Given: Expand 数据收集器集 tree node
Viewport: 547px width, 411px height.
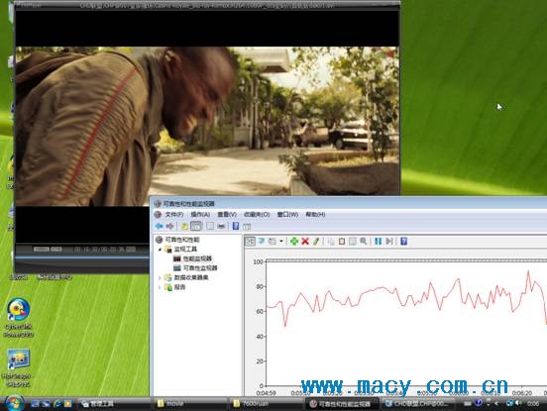Looking at the screenshot, I should point(161,278).
